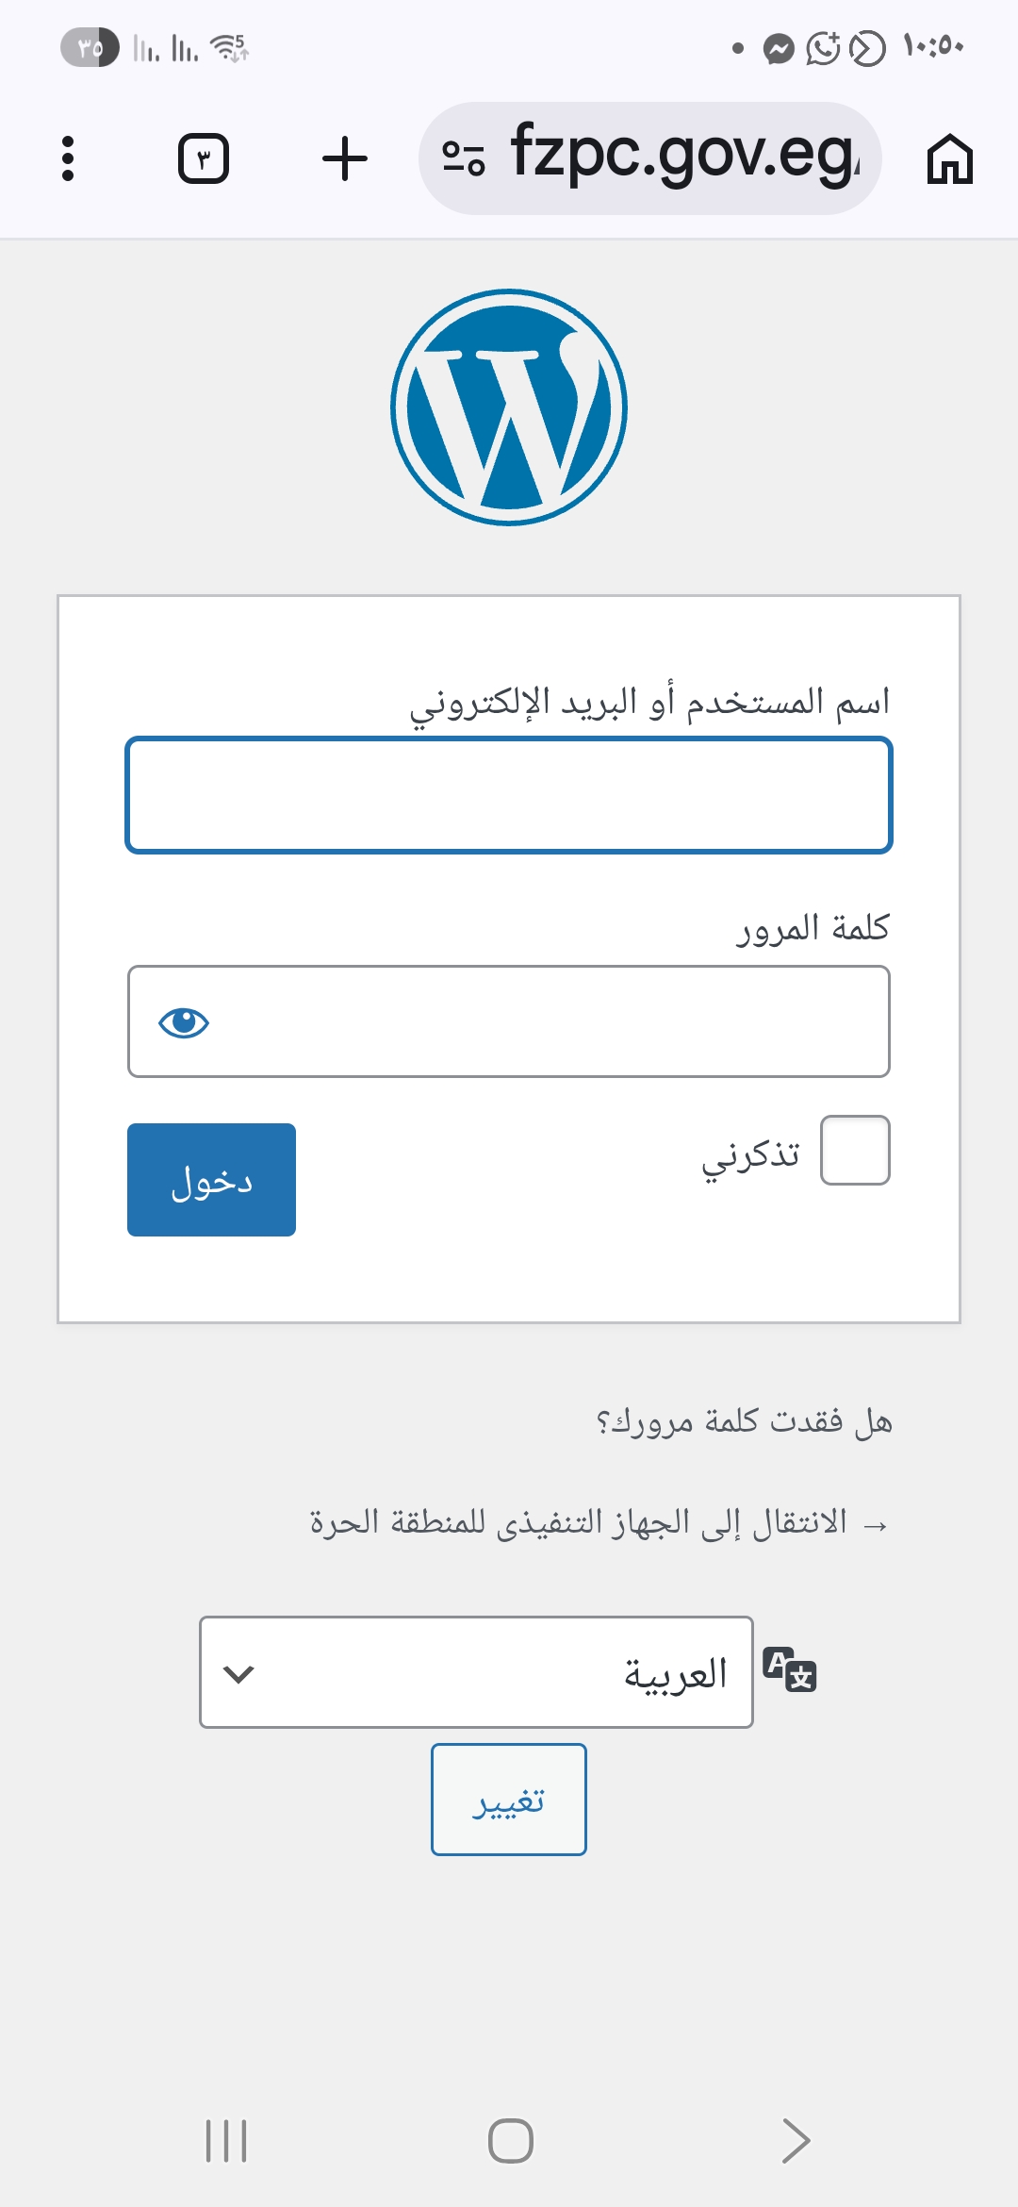Tap the site settings icon in address bar

coord(464,158)
